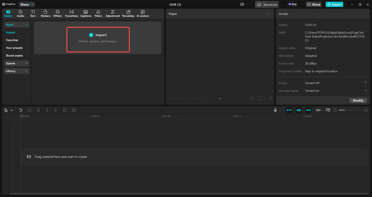This screenshot has height=197, width=372.
Task: Click the Modify button in Details
Action: [358, 100]
